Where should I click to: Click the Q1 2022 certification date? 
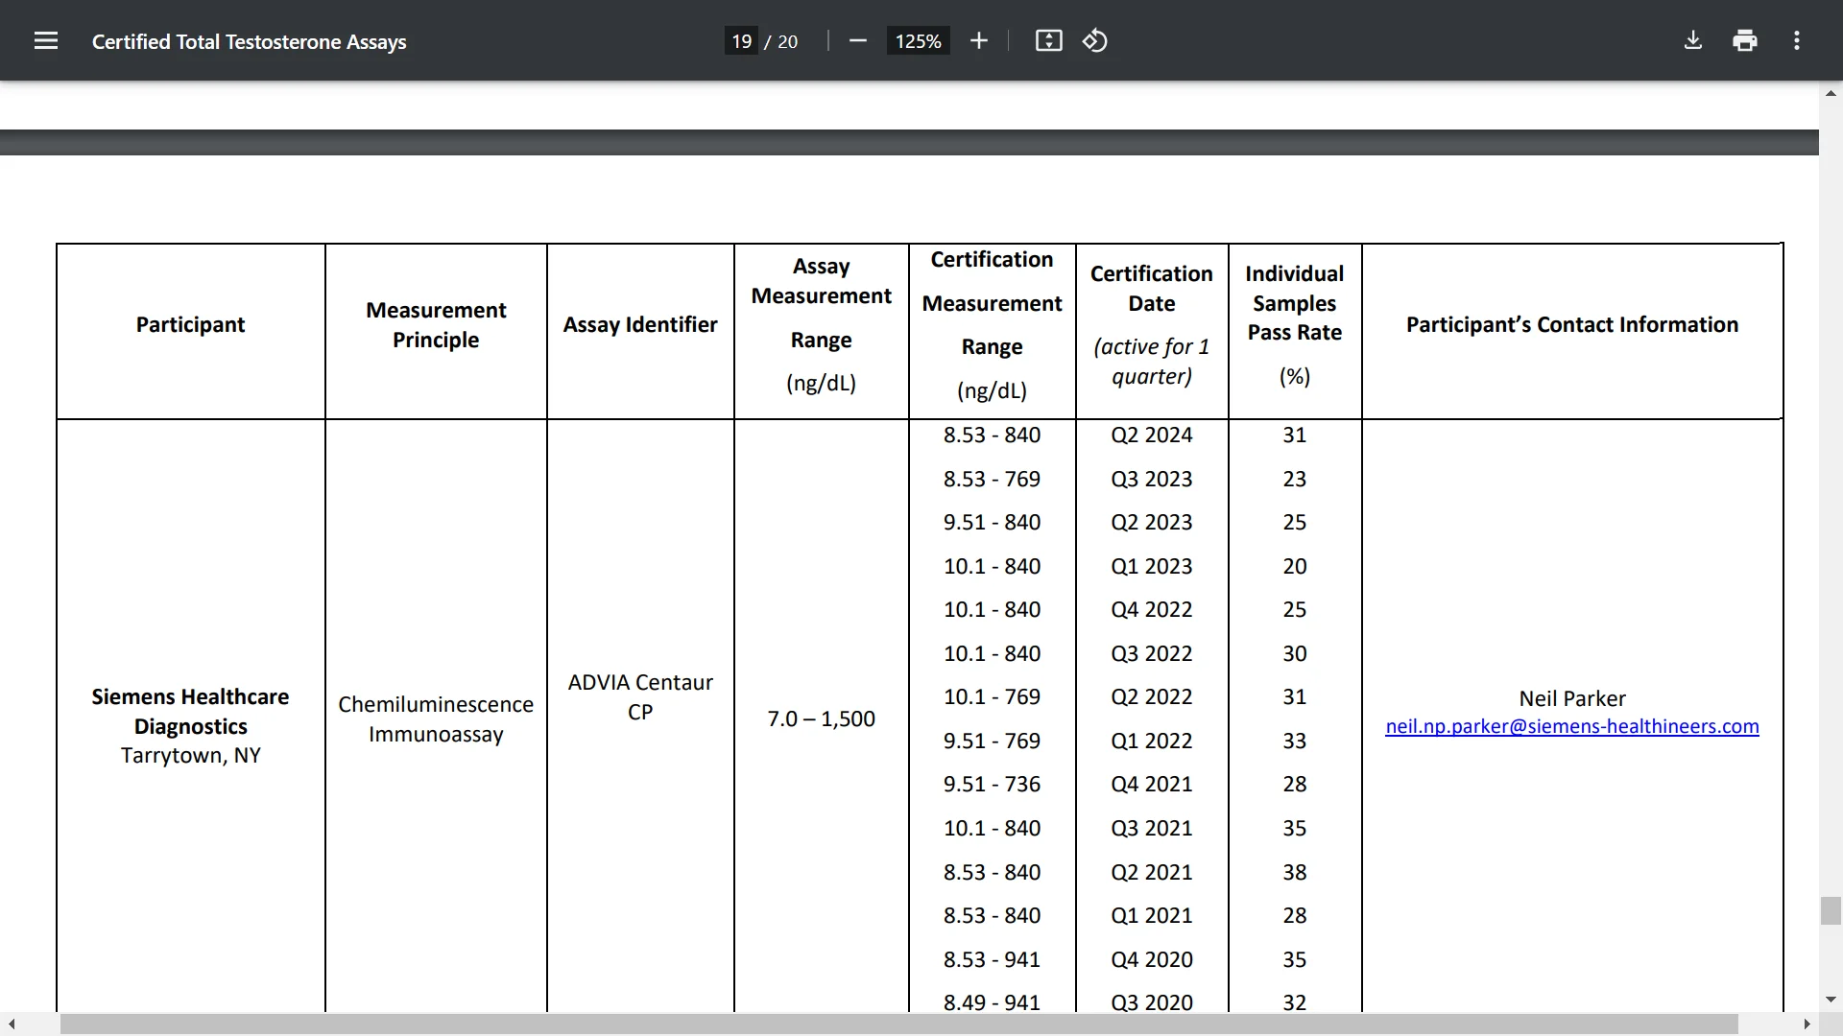[x=1152, y=741]
